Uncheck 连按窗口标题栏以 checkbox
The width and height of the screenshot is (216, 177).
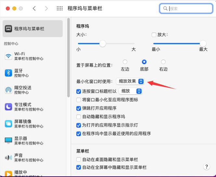point(79,91)
